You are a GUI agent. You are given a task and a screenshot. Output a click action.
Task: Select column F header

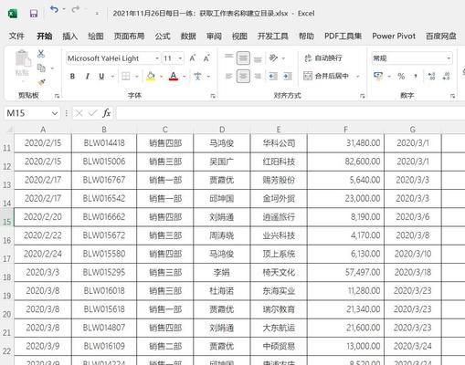pos(345,130)
